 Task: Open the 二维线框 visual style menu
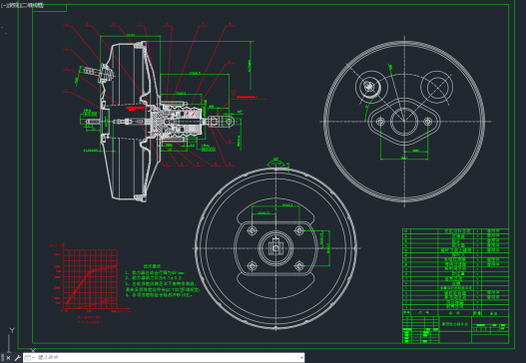pos(33,5)
